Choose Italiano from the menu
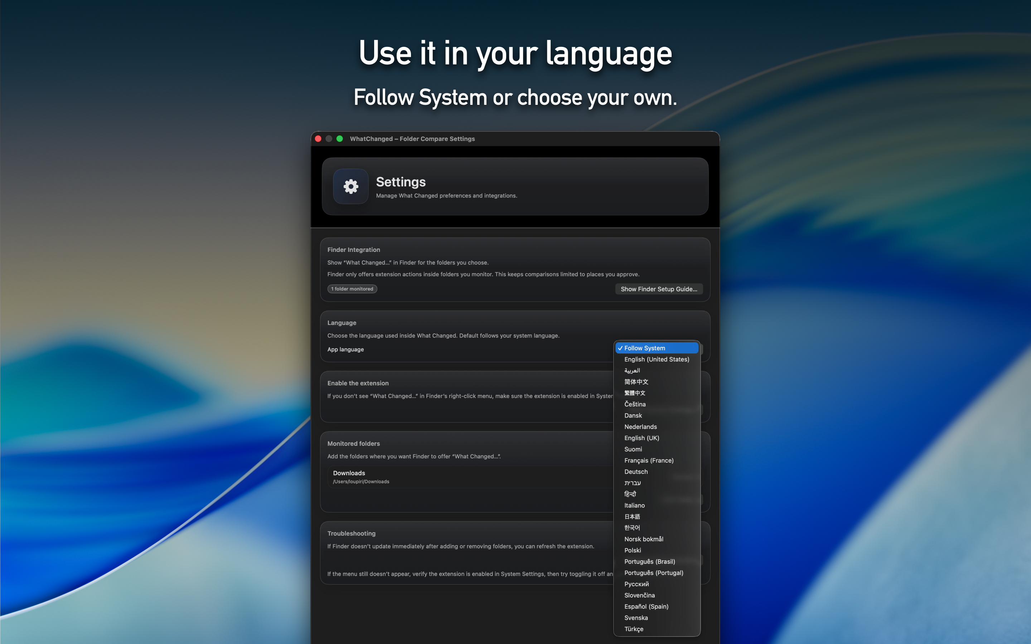 (x=657, y=506)
